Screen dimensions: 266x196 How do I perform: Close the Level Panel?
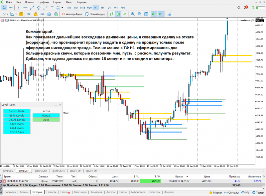pyautogui.click(x=60, y=105)
